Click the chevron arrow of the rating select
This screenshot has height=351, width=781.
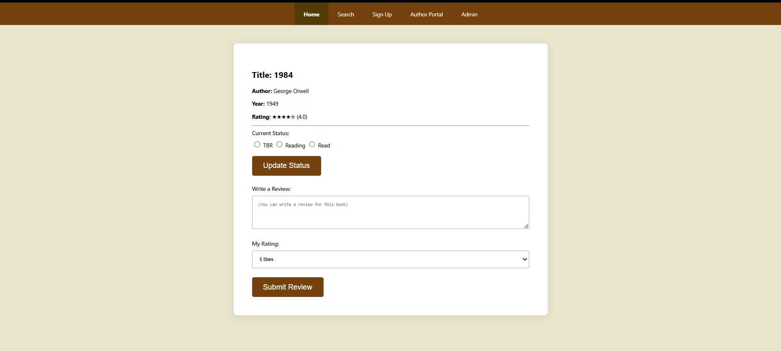tap(524, 260)
